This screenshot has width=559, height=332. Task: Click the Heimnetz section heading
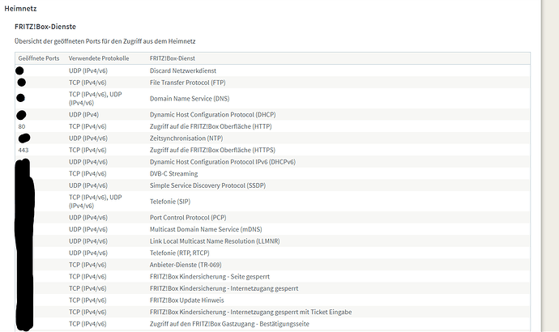coord(22,8)
